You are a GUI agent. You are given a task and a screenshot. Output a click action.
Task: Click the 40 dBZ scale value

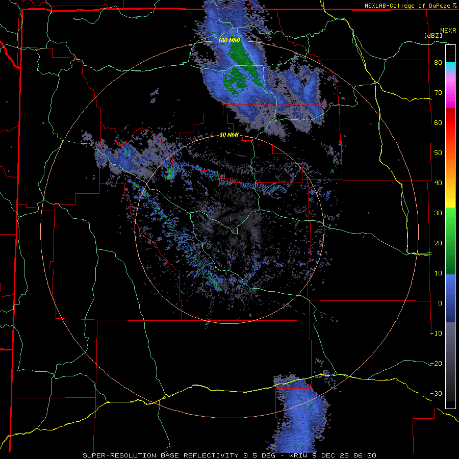(438, 183)
